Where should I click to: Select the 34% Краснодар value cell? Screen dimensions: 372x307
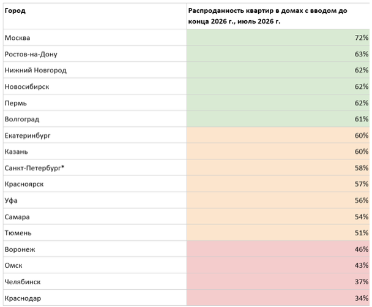278,298
